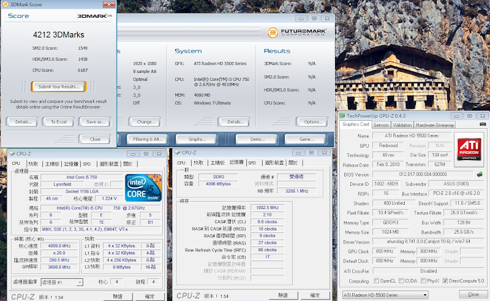Viewport: 490px width, 301px height.
Task: Launch Demo in 3DMark
Action: click(x=256, y=139)
